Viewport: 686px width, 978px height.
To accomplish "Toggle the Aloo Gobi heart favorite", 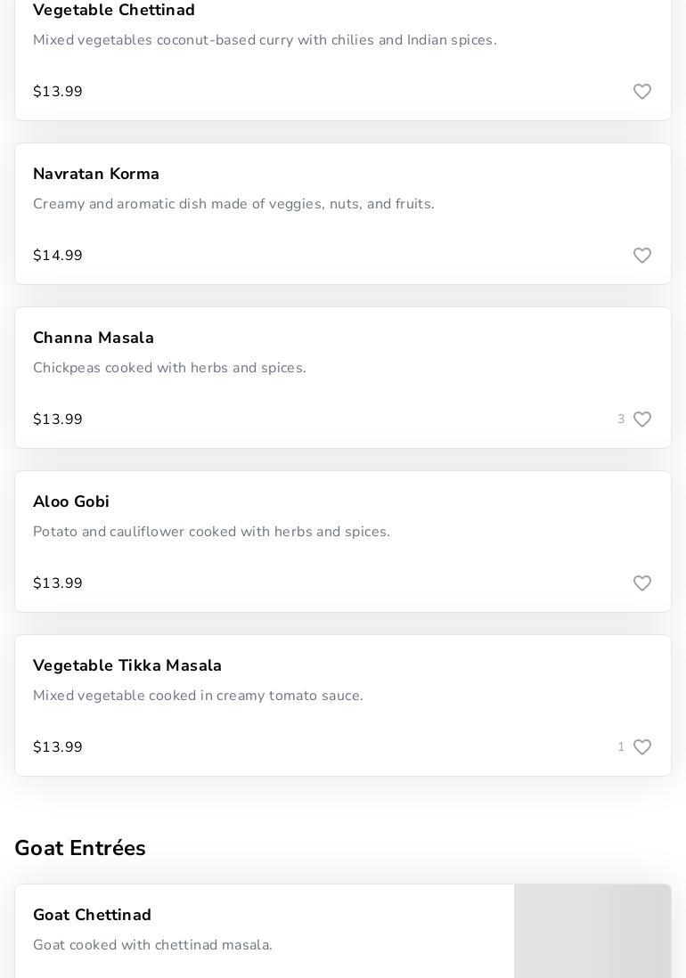I will click(642, 583).
